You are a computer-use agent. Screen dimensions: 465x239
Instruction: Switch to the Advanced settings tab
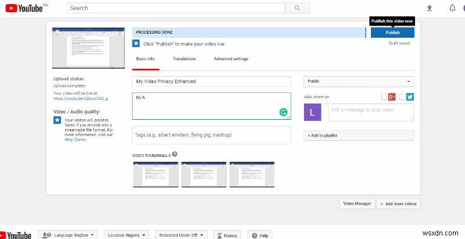click(231, 59)
